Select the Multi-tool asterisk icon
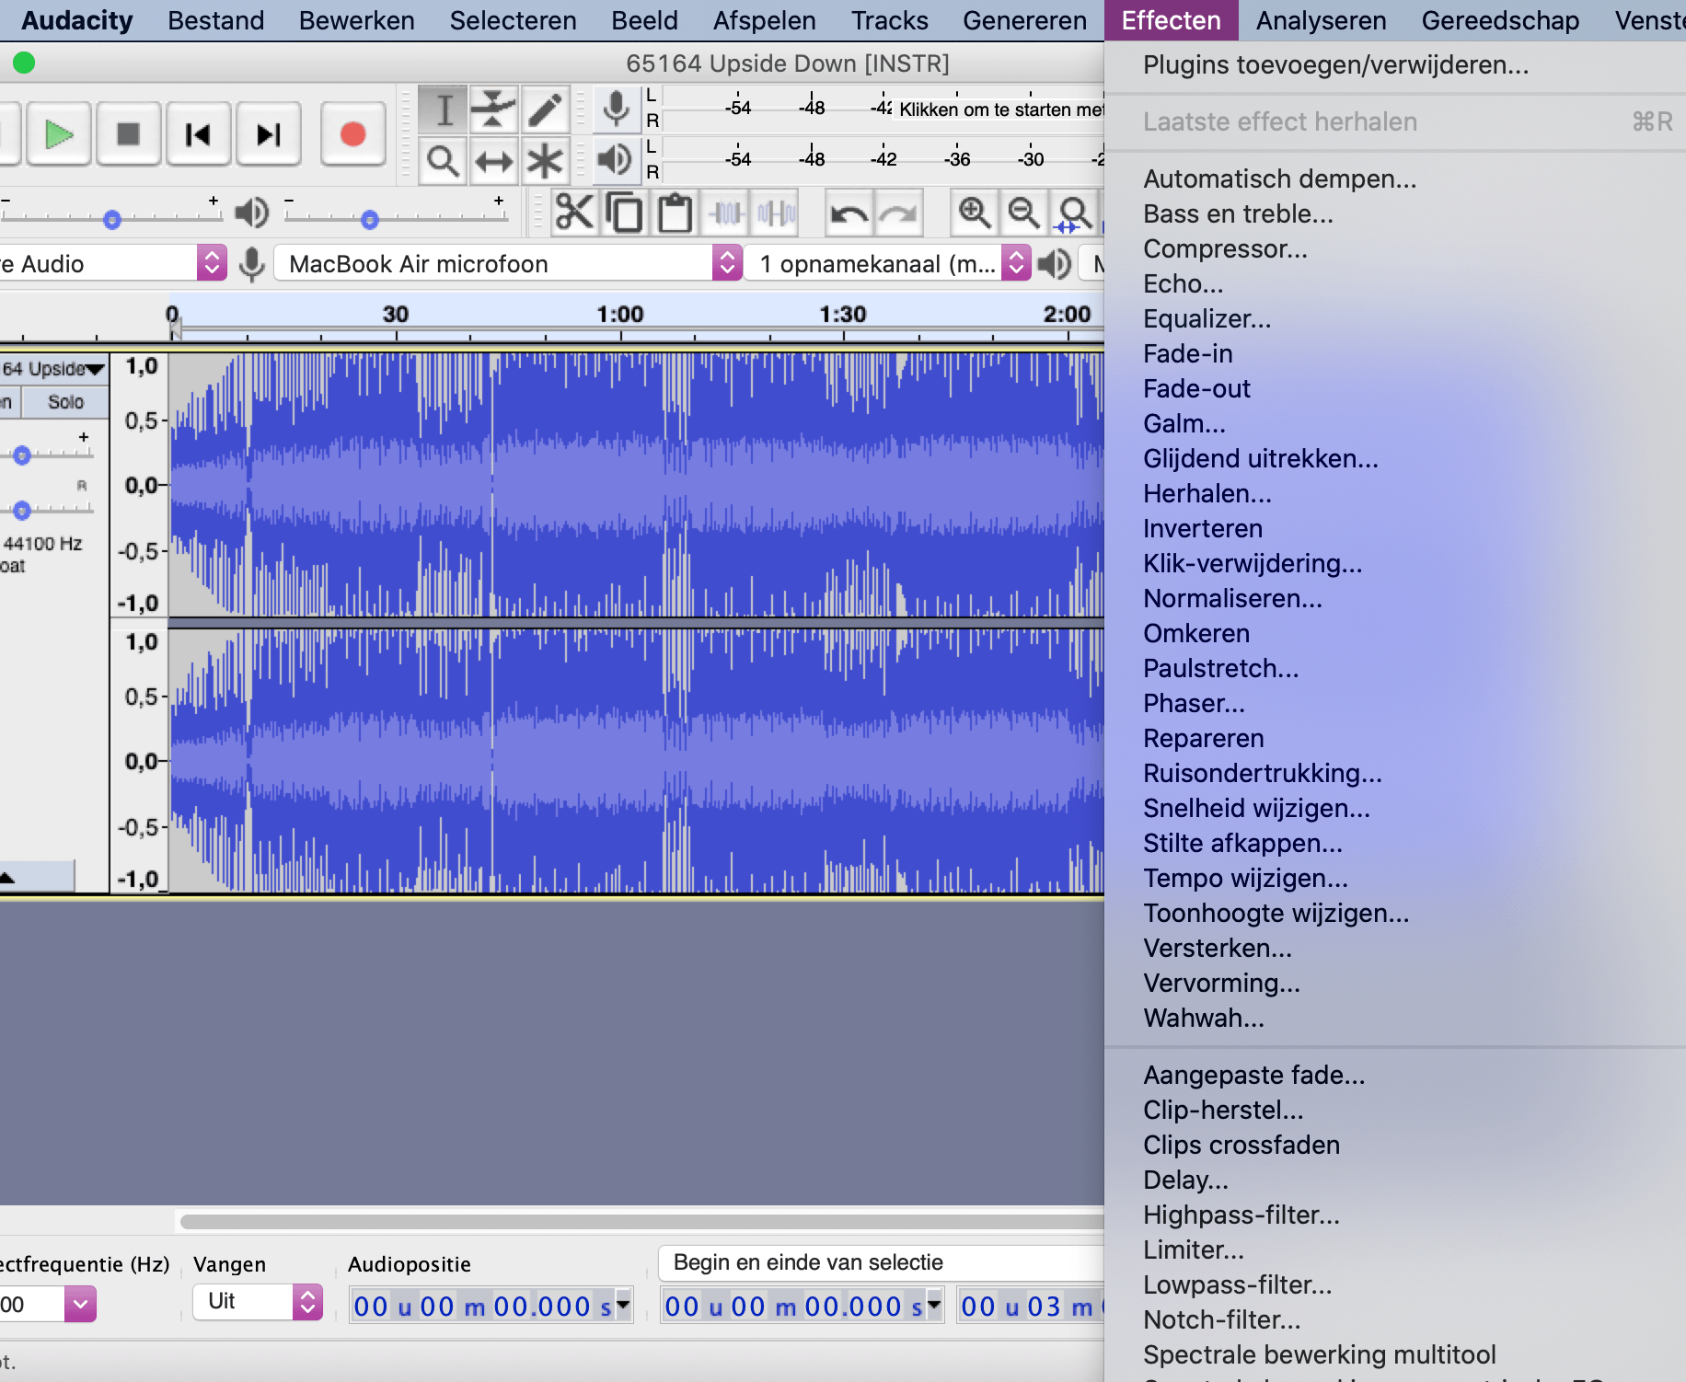This screenshot has width=1686, height=1382. pyautogui.click(x=545, y=161)
